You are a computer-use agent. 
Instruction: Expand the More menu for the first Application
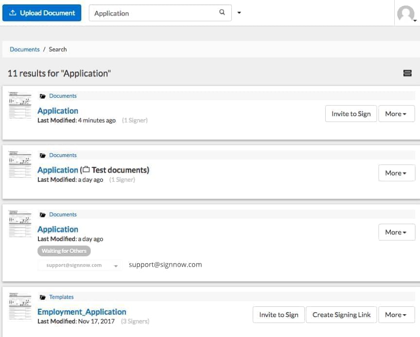point(396,113)
